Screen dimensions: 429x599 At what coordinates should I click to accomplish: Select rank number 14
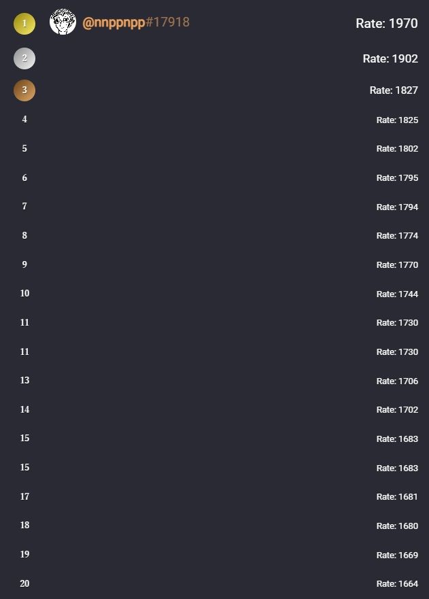click(24, 409)
